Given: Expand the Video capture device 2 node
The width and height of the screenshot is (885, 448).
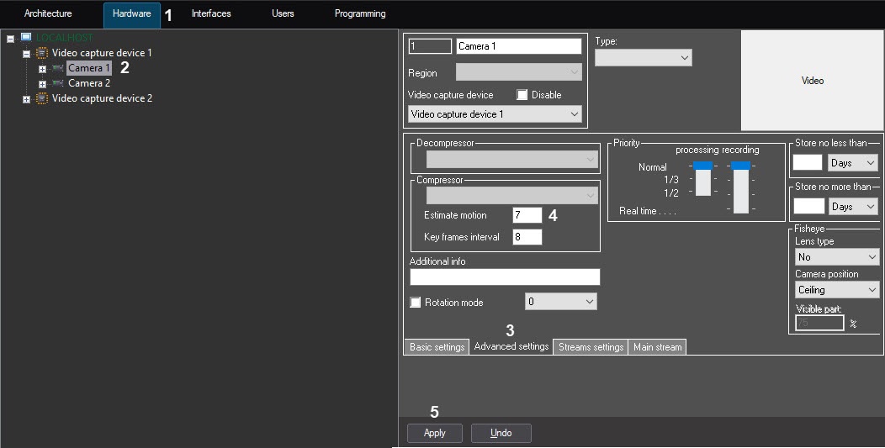Looking at the screenshot, I should coord(26,99).
